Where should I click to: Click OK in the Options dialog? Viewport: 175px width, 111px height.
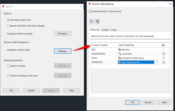[11, 91]
